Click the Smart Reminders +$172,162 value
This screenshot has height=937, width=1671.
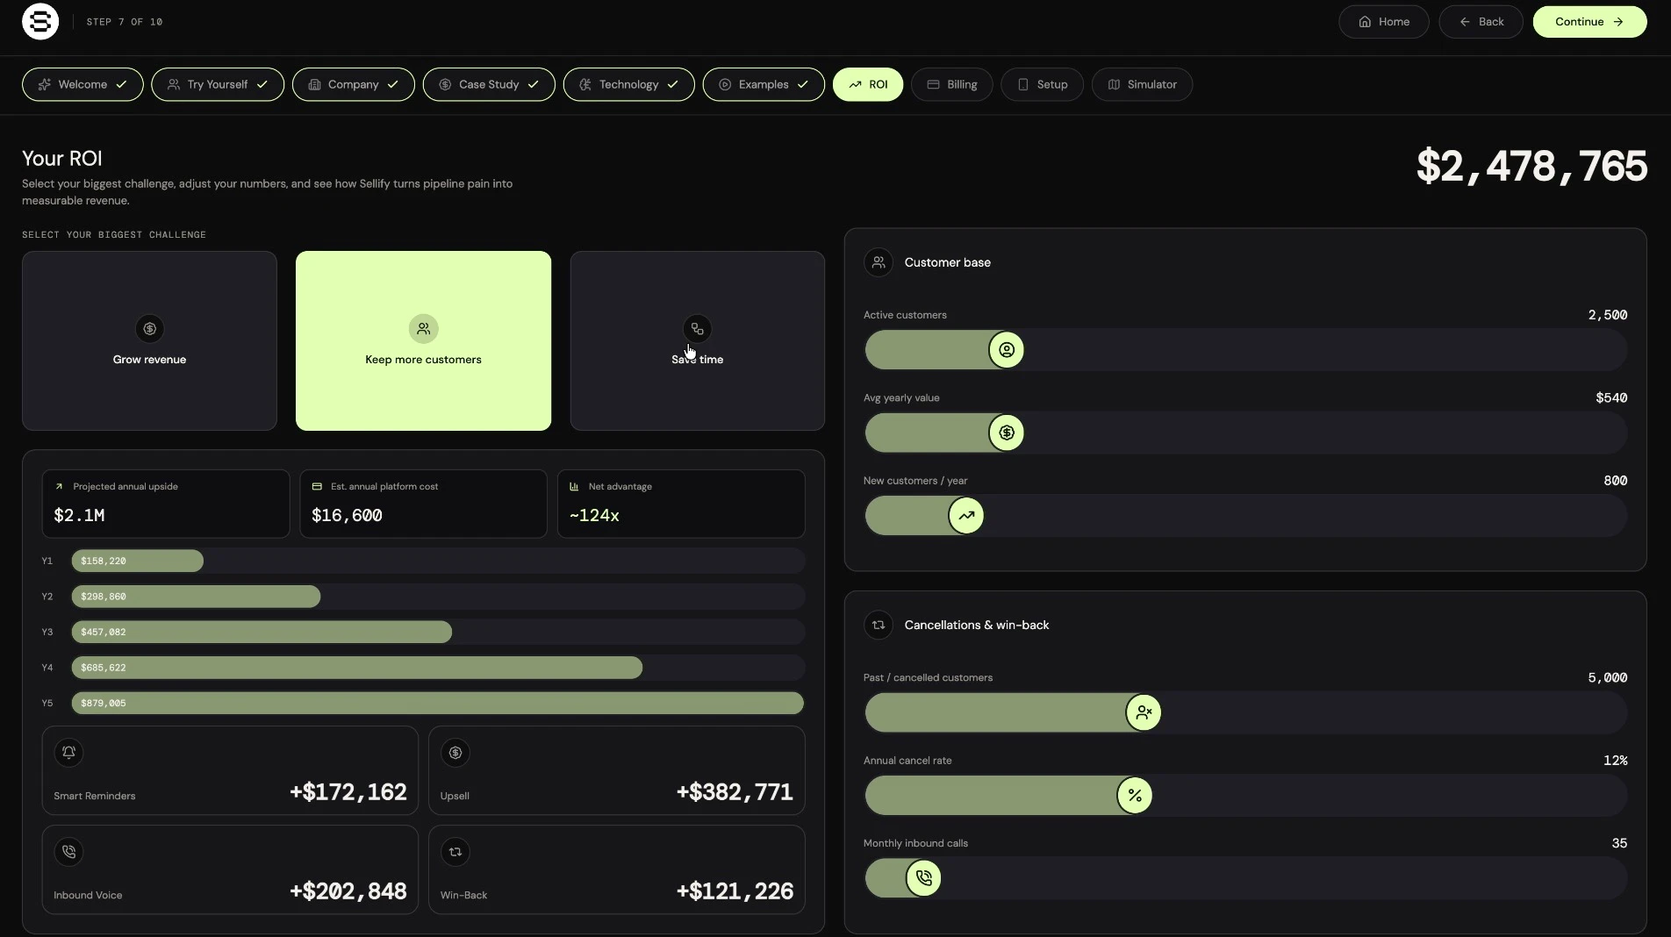click(348, 792)
